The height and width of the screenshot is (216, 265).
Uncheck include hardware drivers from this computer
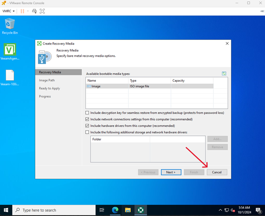click(87, 125)
